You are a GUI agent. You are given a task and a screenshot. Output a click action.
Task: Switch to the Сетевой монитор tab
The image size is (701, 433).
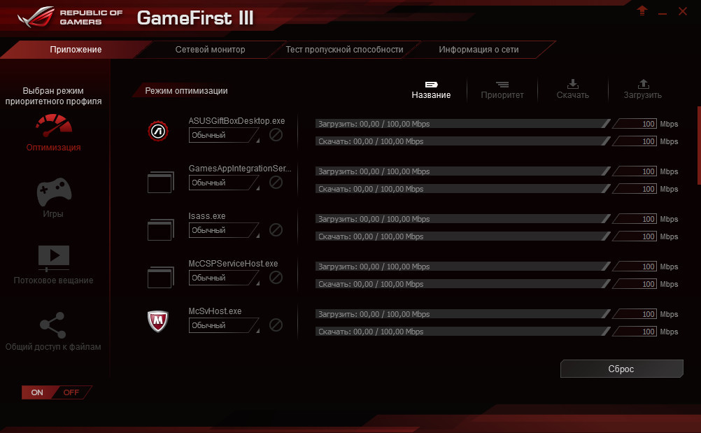point(211,49)
